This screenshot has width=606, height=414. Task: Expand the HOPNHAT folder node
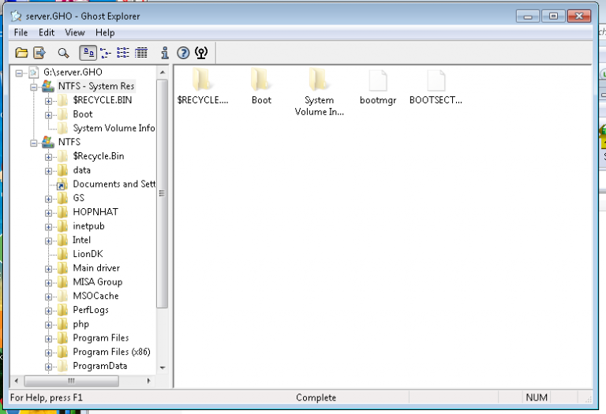tap(49, 212)
